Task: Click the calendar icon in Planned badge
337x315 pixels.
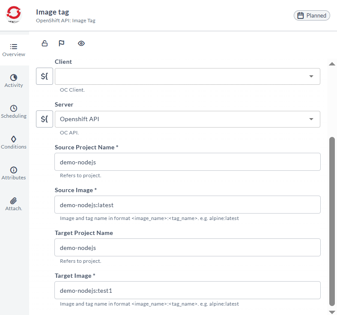Action: pos(301,15)
